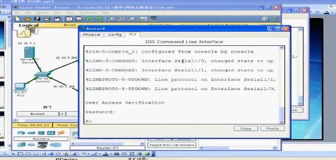The image size is (336, 160).
Task: Click inside the CLI terminal prompt line
Action: click(x=182, y=121)
